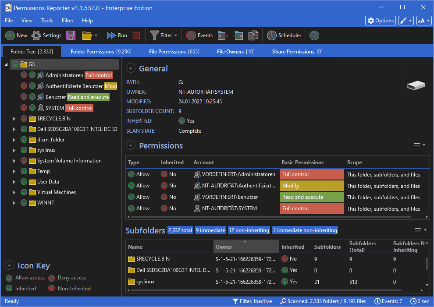Image resolution: width=434 pixels, height=307 pixels.
Task: Click the 12 non-inheriting badge
Action: click(x=249, y=230)
